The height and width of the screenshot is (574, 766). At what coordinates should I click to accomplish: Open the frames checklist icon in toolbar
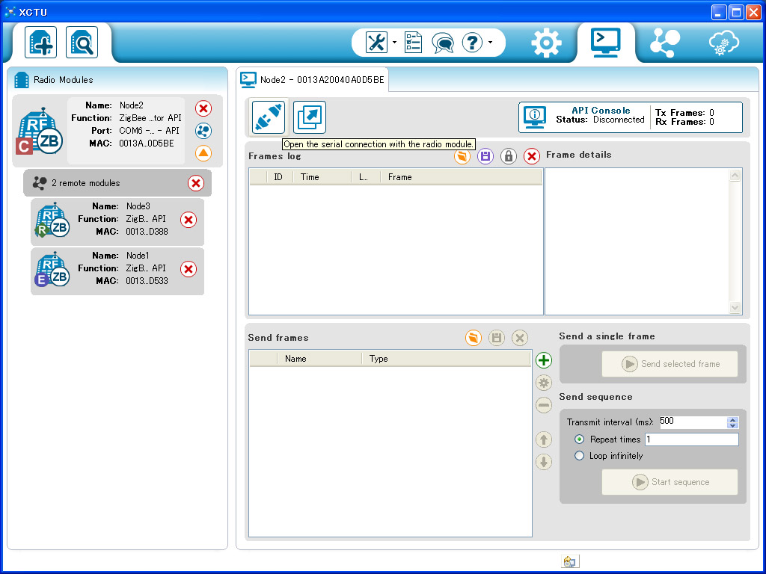coord(413,43)
